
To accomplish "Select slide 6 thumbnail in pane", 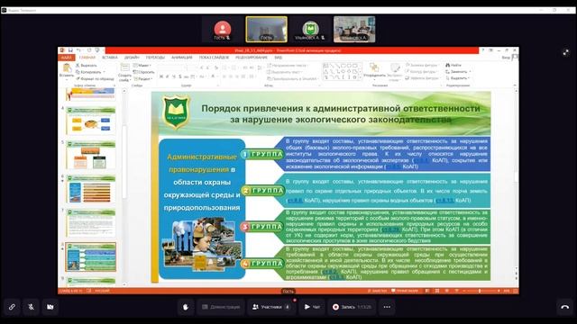I will click(x=90, y=189).
